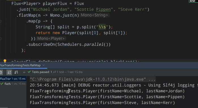Click the green test passed checkmark in toolbar
This screenshot has height=108, width=198.
[29, 72]
